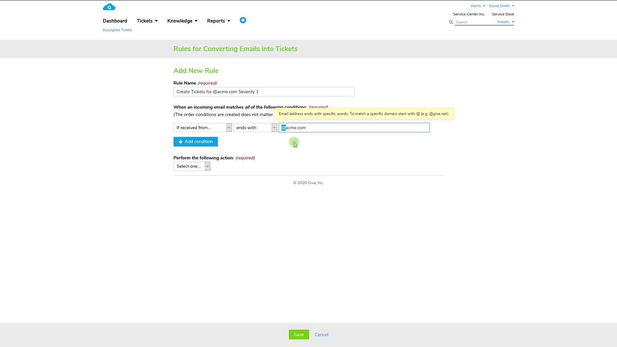Cancel rule creation
This screenshot has width=617, height=347.
pos(321,334)
